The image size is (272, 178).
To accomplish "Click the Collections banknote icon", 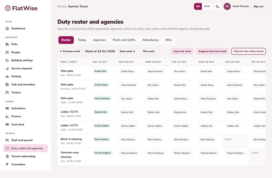I will point(7,108).
